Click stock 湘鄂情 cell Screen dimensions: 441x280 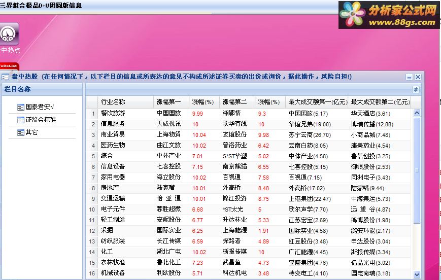(231, 113)
